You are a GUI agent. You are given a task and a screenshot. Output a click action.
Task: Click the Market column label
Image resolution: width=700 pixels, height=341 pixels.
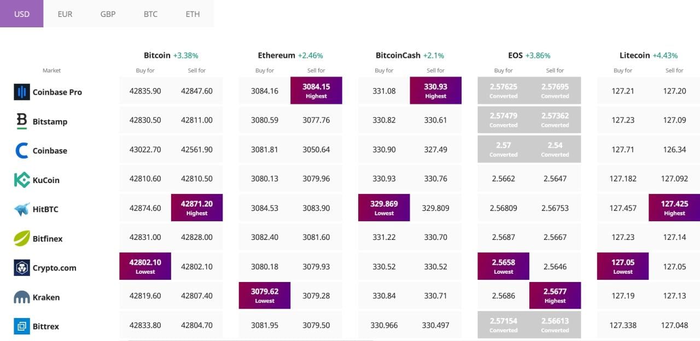point(52,70)
